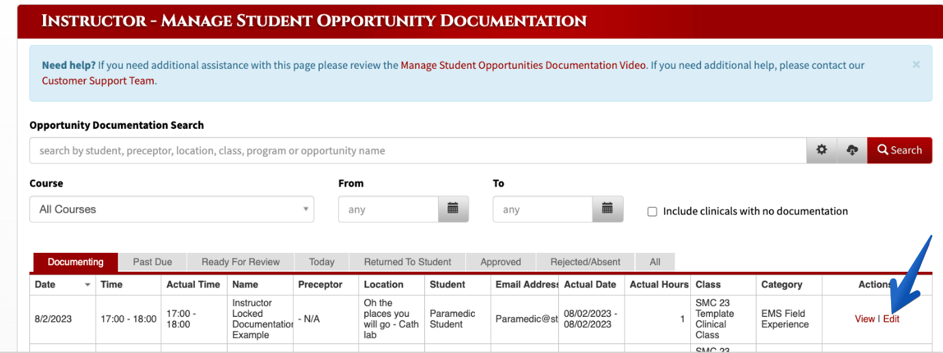Image resolution: width=943 pixels, height=353 pixels.
Task: Sort by the Email Address column header
Action: (x=524, y=284)
